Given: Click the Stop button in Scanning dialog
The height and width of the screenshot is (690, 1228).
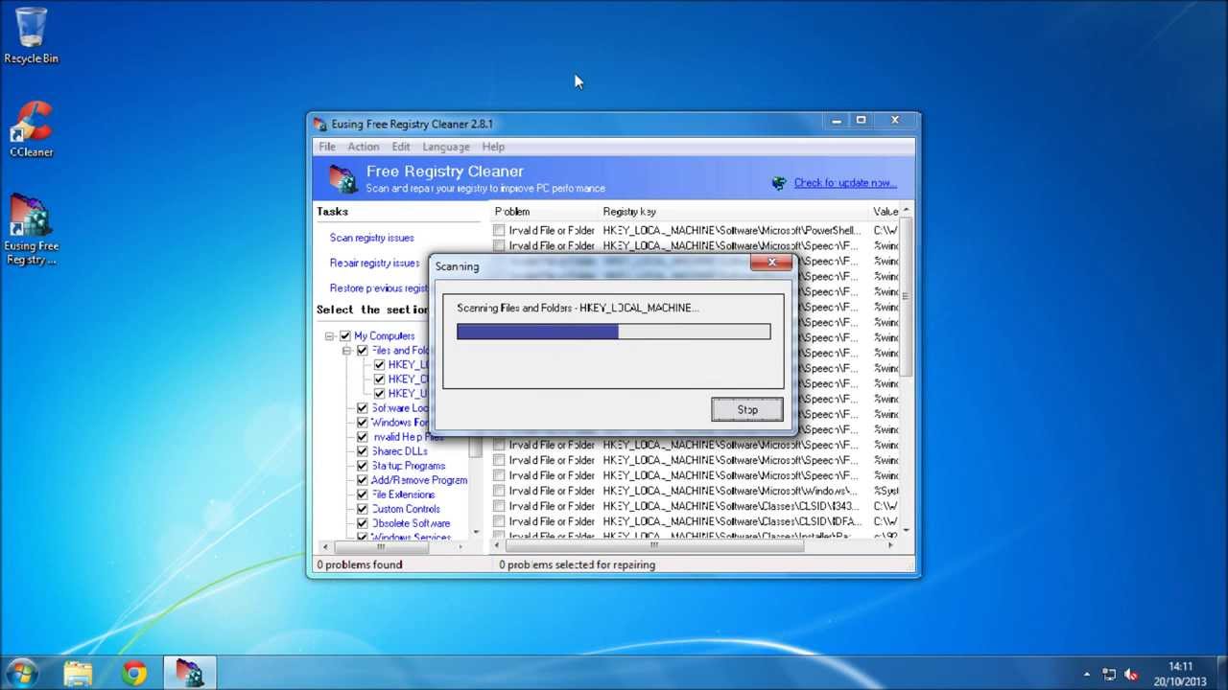Looking at the screenshot, I should click(x=747, y=410).
